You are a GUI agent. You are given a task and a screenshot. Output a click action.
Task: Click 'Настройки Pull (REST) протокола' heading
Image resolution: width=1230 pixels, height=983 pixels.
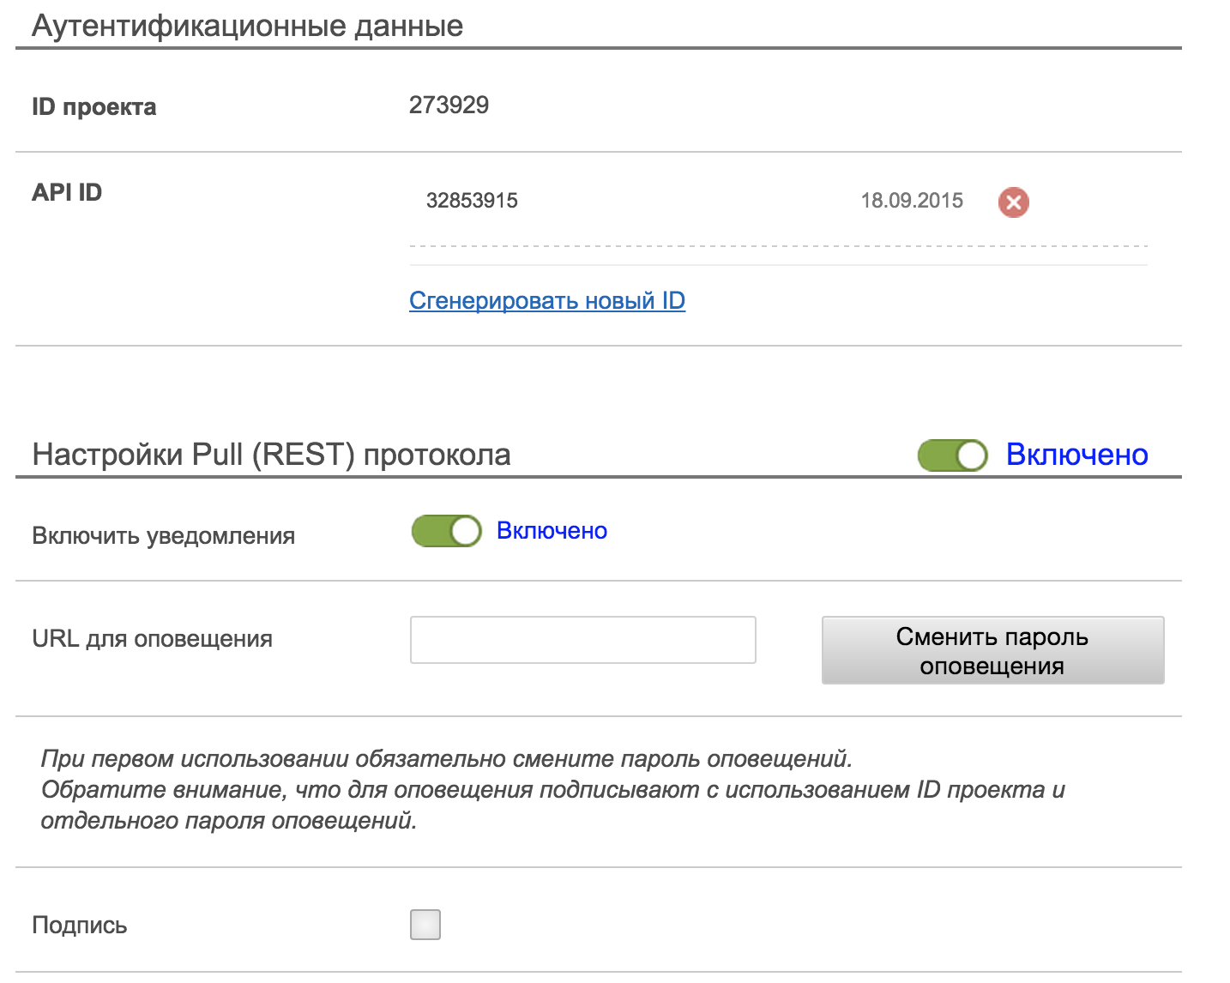coord(271,455)
